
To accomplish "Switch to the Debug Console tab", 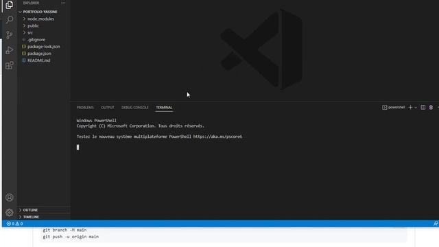I will click(x=135, y=108).
